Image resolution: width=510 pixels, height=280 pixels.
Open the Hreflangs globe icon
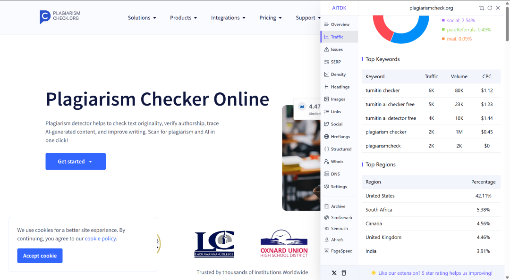326,136
